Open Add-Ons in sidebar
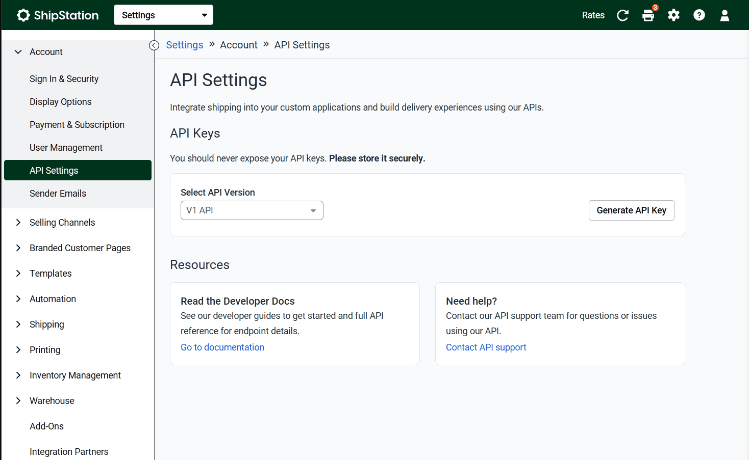Screen dimensions: 749x460 coord(46,426)
